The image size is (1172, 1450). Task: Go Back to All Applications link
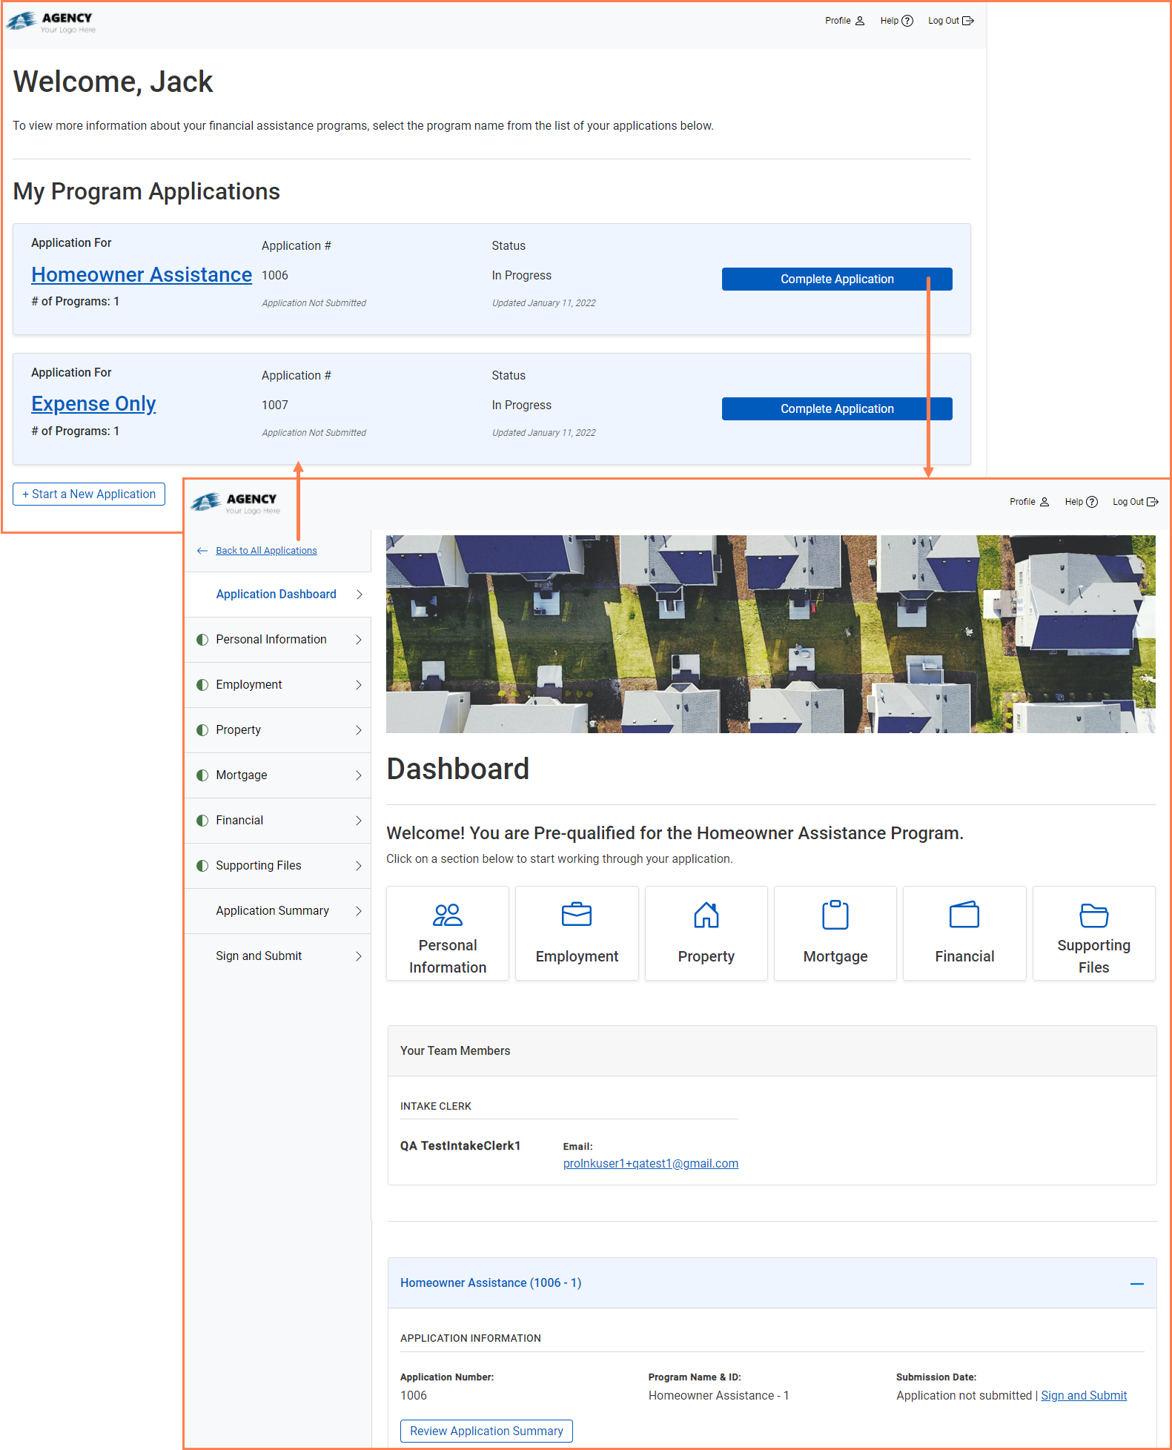point(266,551)
